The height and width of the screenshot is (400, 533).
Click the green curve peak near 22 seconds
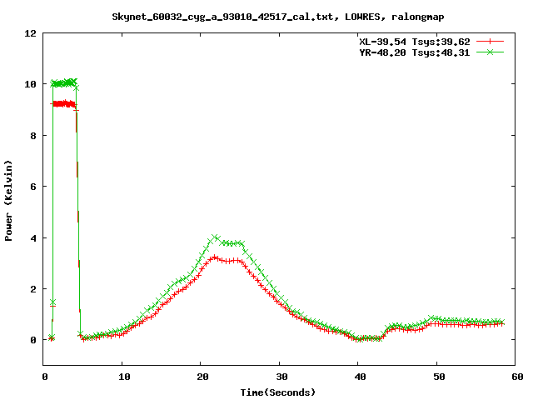click(215, 237)
